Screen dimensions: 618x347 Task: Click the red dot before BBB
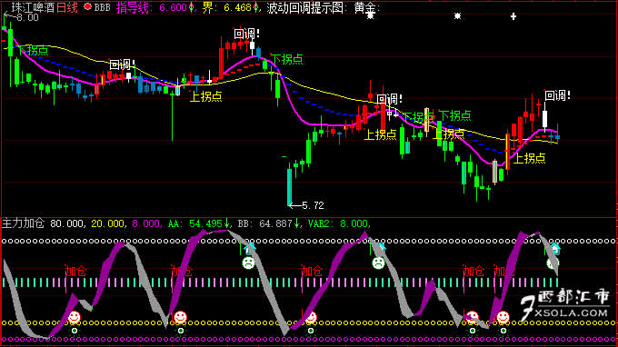(x=88, y=6)
